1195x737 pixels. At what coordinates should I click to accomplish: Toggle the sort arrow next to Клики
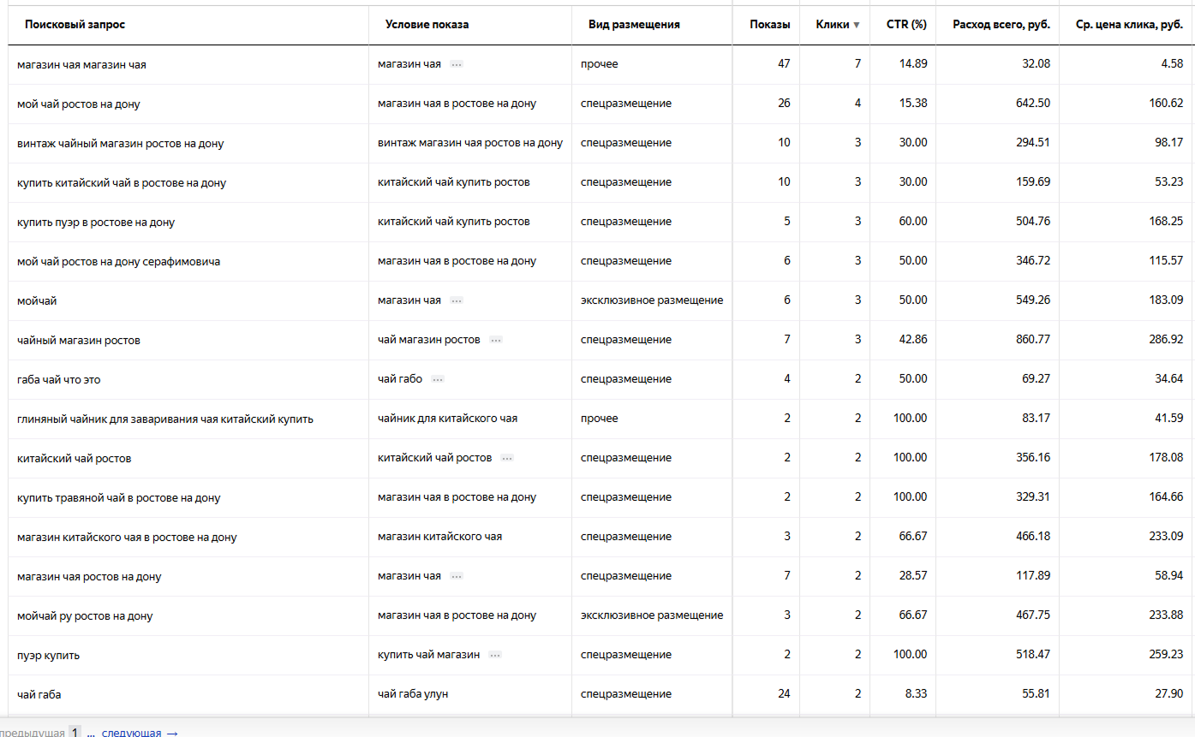tap(856, 25)
